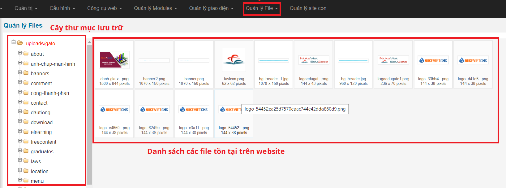
Task: Open the Quản lý site con link
Action: [308, 8]
